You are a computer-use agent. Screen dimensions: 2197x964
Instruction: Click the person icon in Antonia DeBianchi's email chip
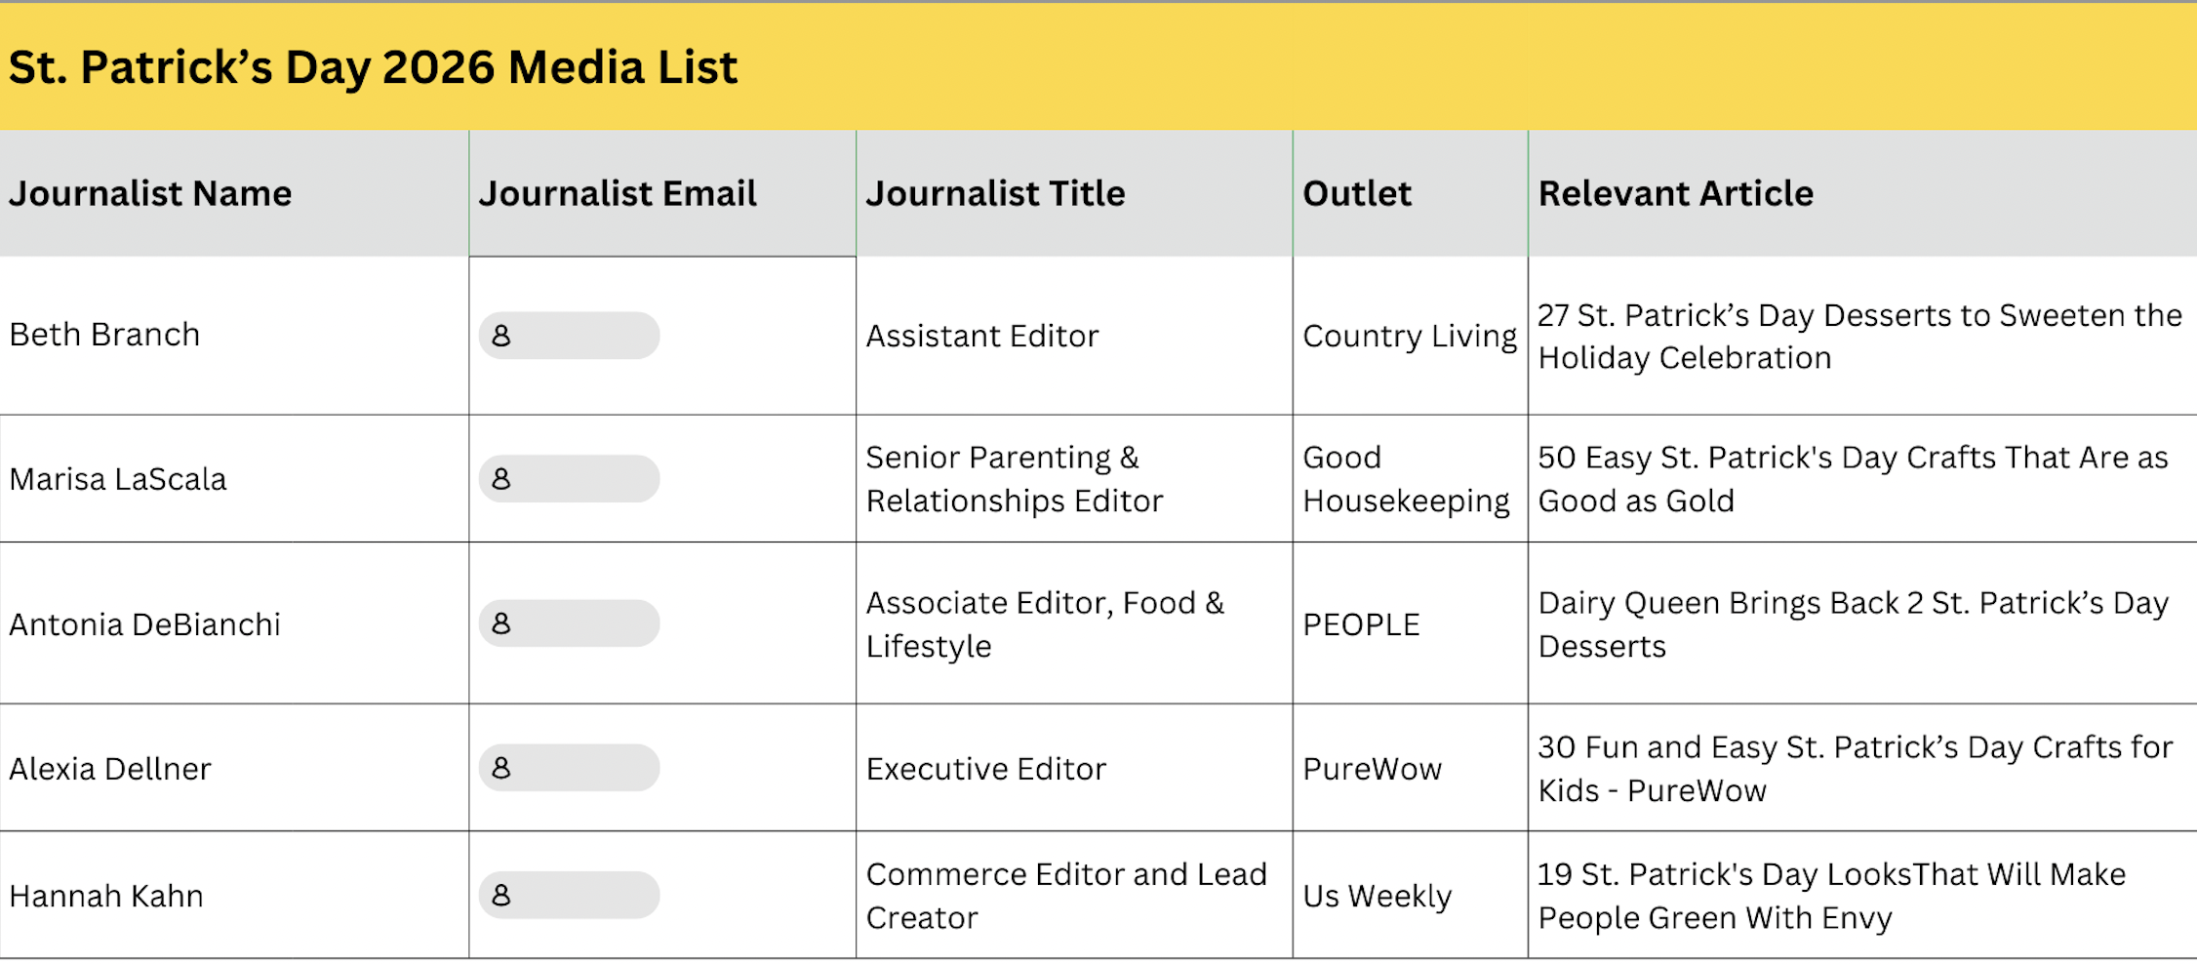(x=501, y=623)
